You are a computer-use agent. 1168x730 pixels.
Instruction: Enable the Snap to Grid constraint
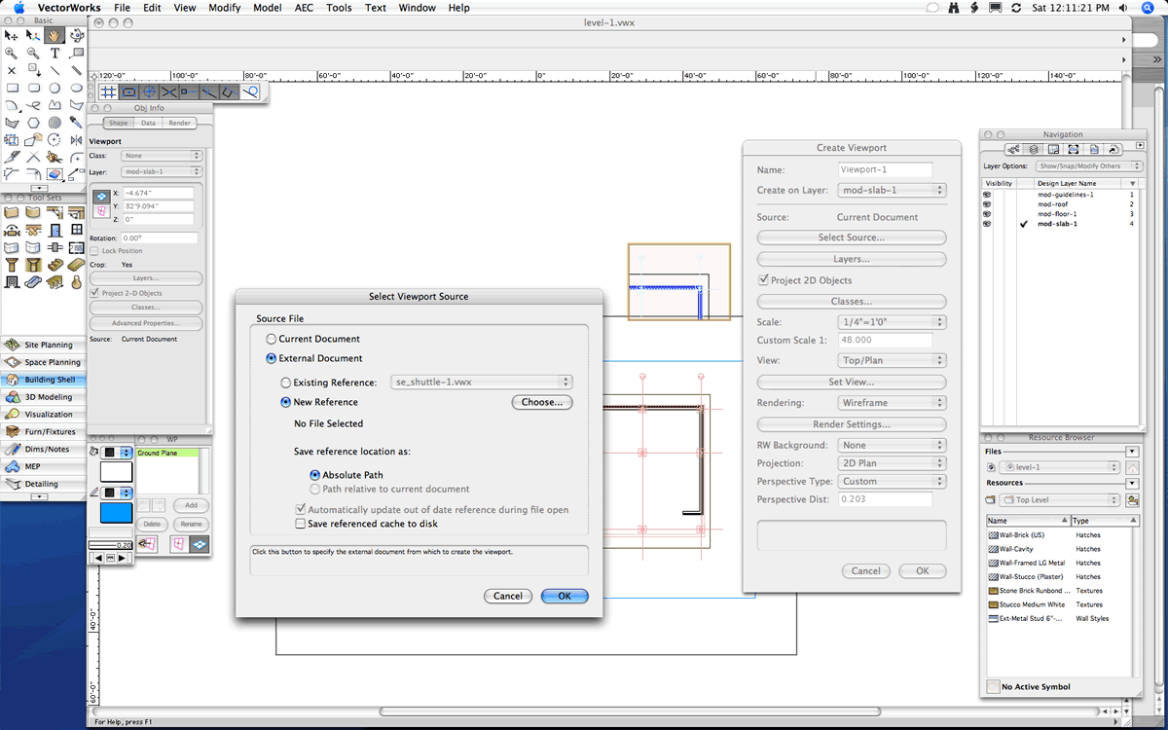coord(107,91)
